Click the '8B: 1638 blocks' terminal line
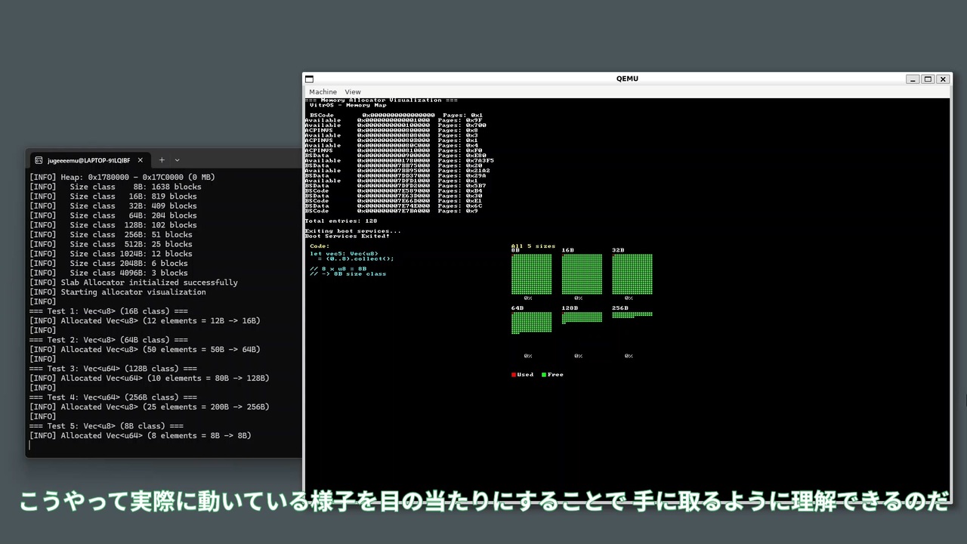This screenshot has width=967, height=544. (x=116, y=187)
